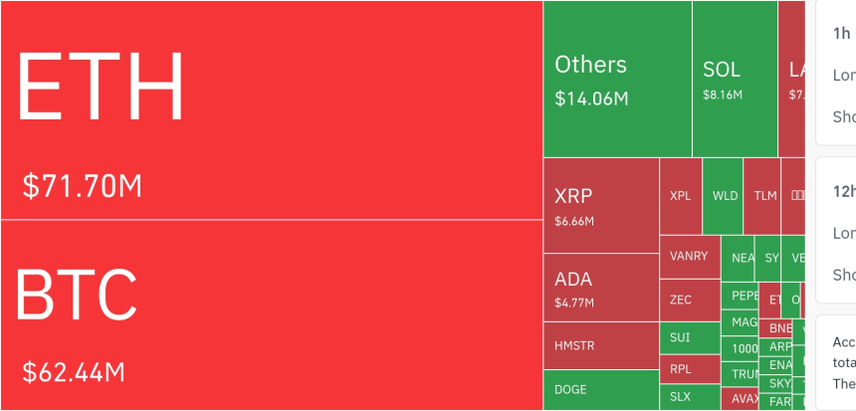This screenshot has width=856, height=411.
Task: Click the green SLX tile
Action: [x=690, y=397]
